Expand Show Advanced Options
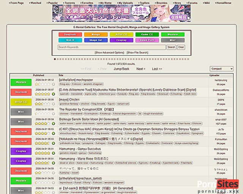 tap(109, 53)
